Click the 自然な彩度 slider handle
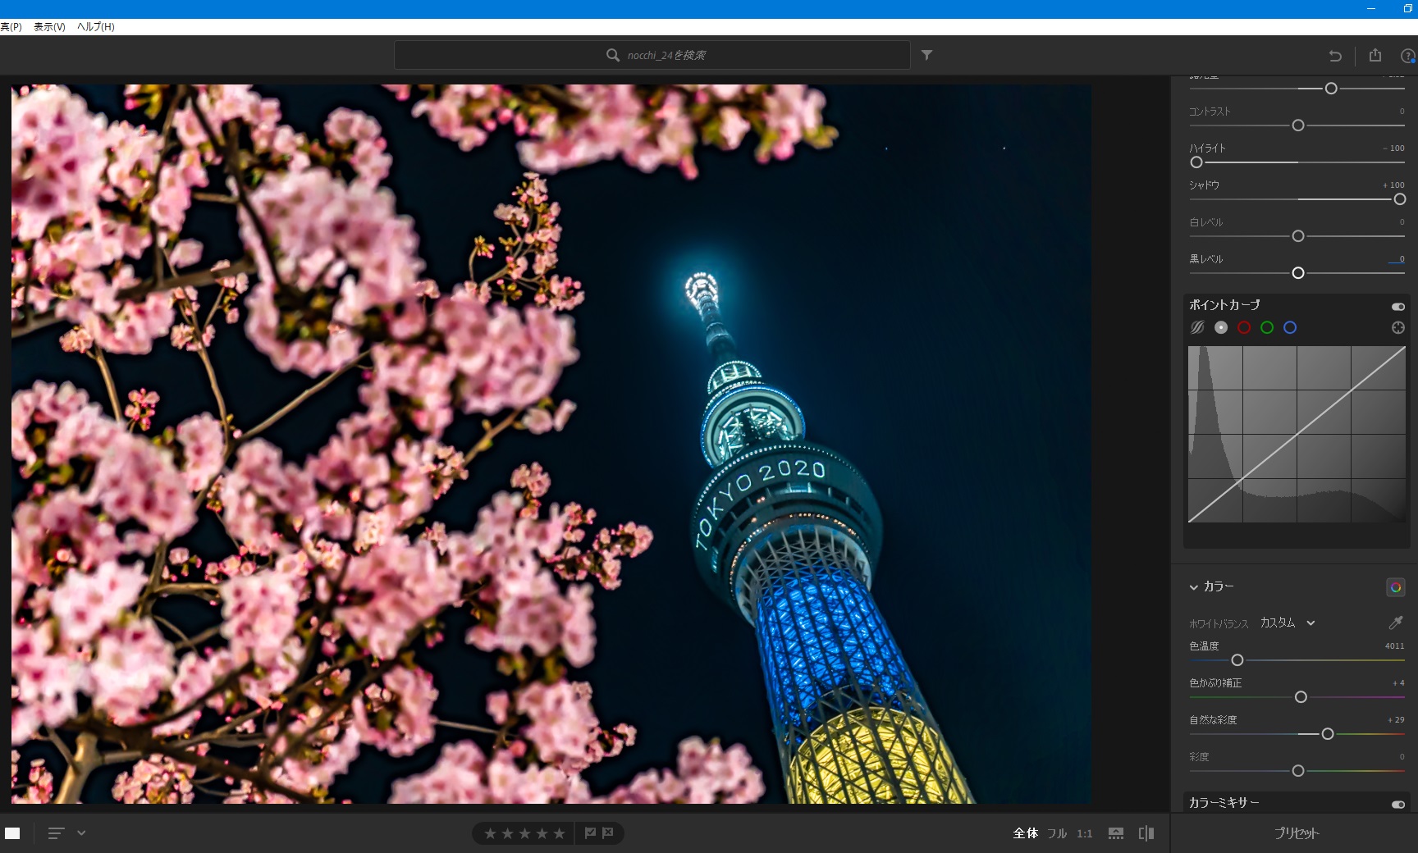Screen dimensions: 1418x853 pyautogui.click(x=1328, y=734)
